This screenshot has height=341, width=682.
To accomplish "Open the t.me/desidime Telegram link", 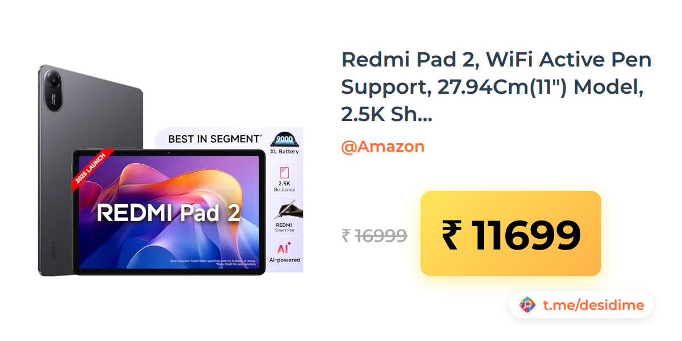I will pos(593,305).
